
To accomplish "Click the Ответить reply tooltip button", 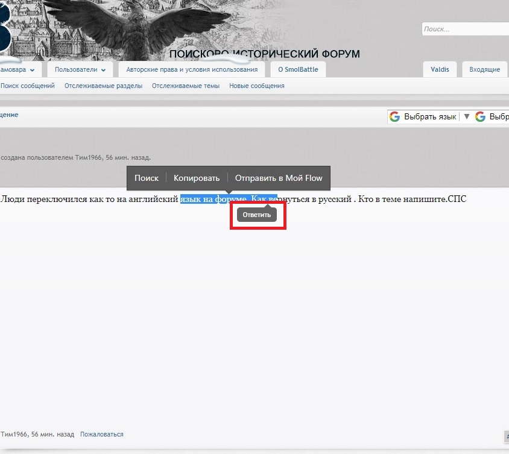I will point(257,215).
